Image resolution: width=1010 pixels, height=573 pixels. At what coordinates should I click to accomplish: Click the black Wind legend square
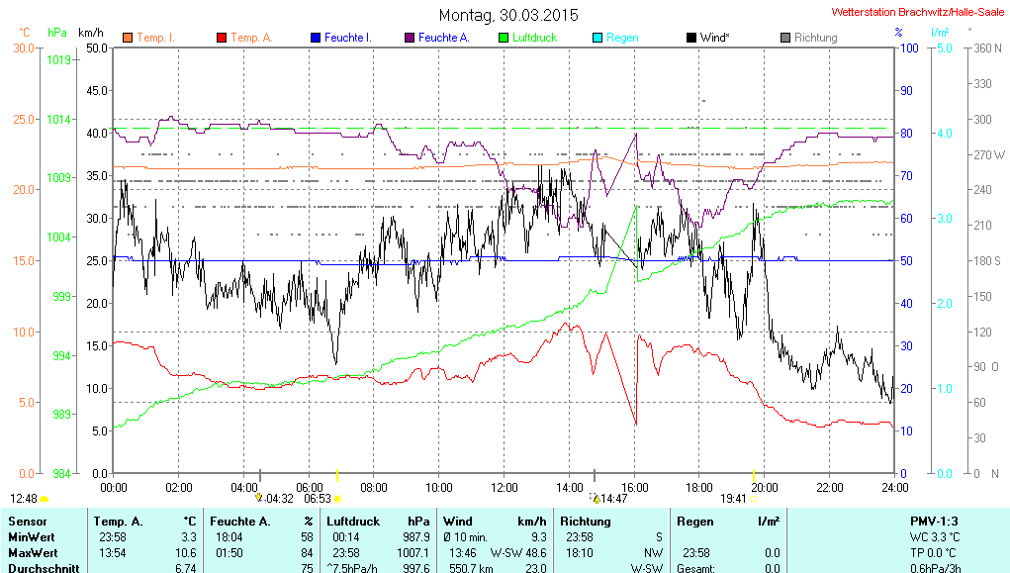pyautogui.click(x=690, y=38)
